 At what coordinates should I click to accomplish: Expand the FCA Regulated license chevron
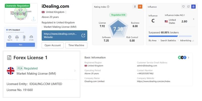click(x=75, y=71)
